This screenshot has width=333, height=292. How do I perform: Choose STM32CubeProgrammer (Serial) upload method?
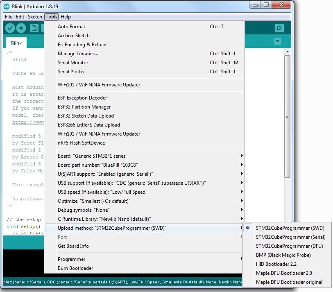point(287,237)
